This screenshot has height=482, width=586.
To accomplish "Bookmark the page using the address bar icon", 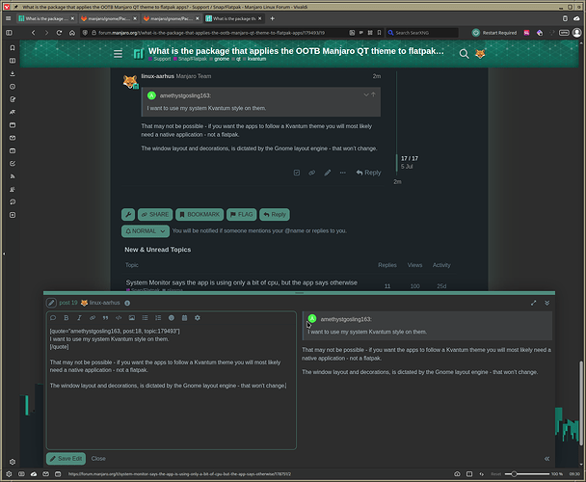I will [x=379, y=33].
